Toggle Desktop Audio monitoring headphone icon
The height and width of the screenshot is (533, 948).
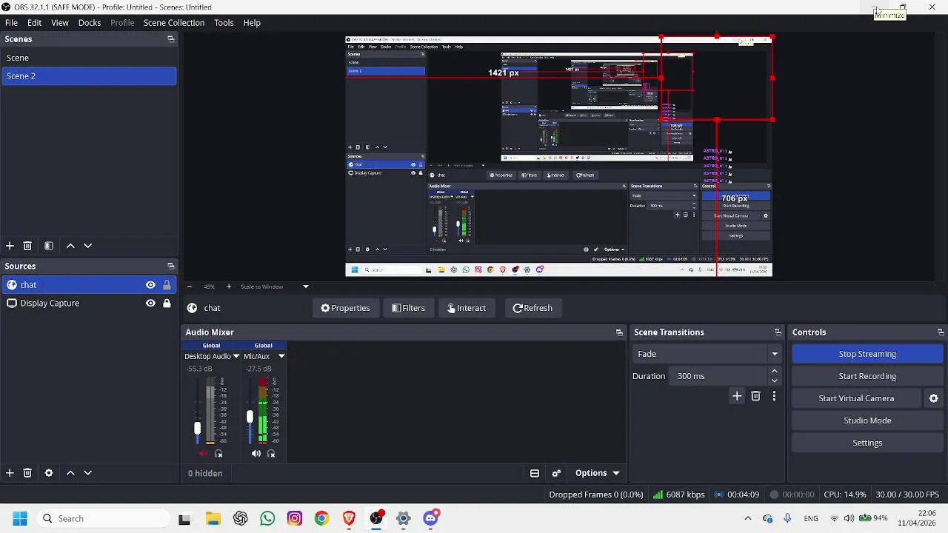(x=218, y=454)
